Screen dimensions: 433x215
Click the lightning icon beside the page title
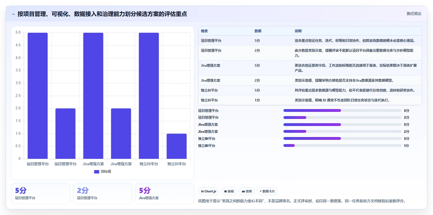13,14
